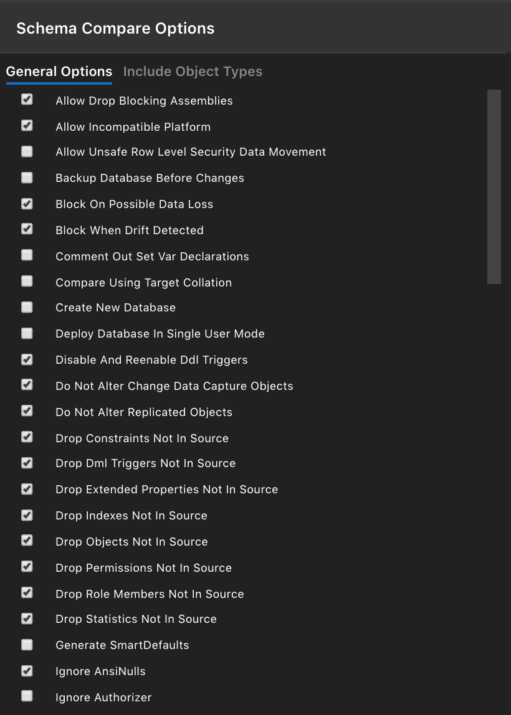Turn off Drop Constraints Not In Source
This screenshot has width=511, height=715.
(27, 437)
